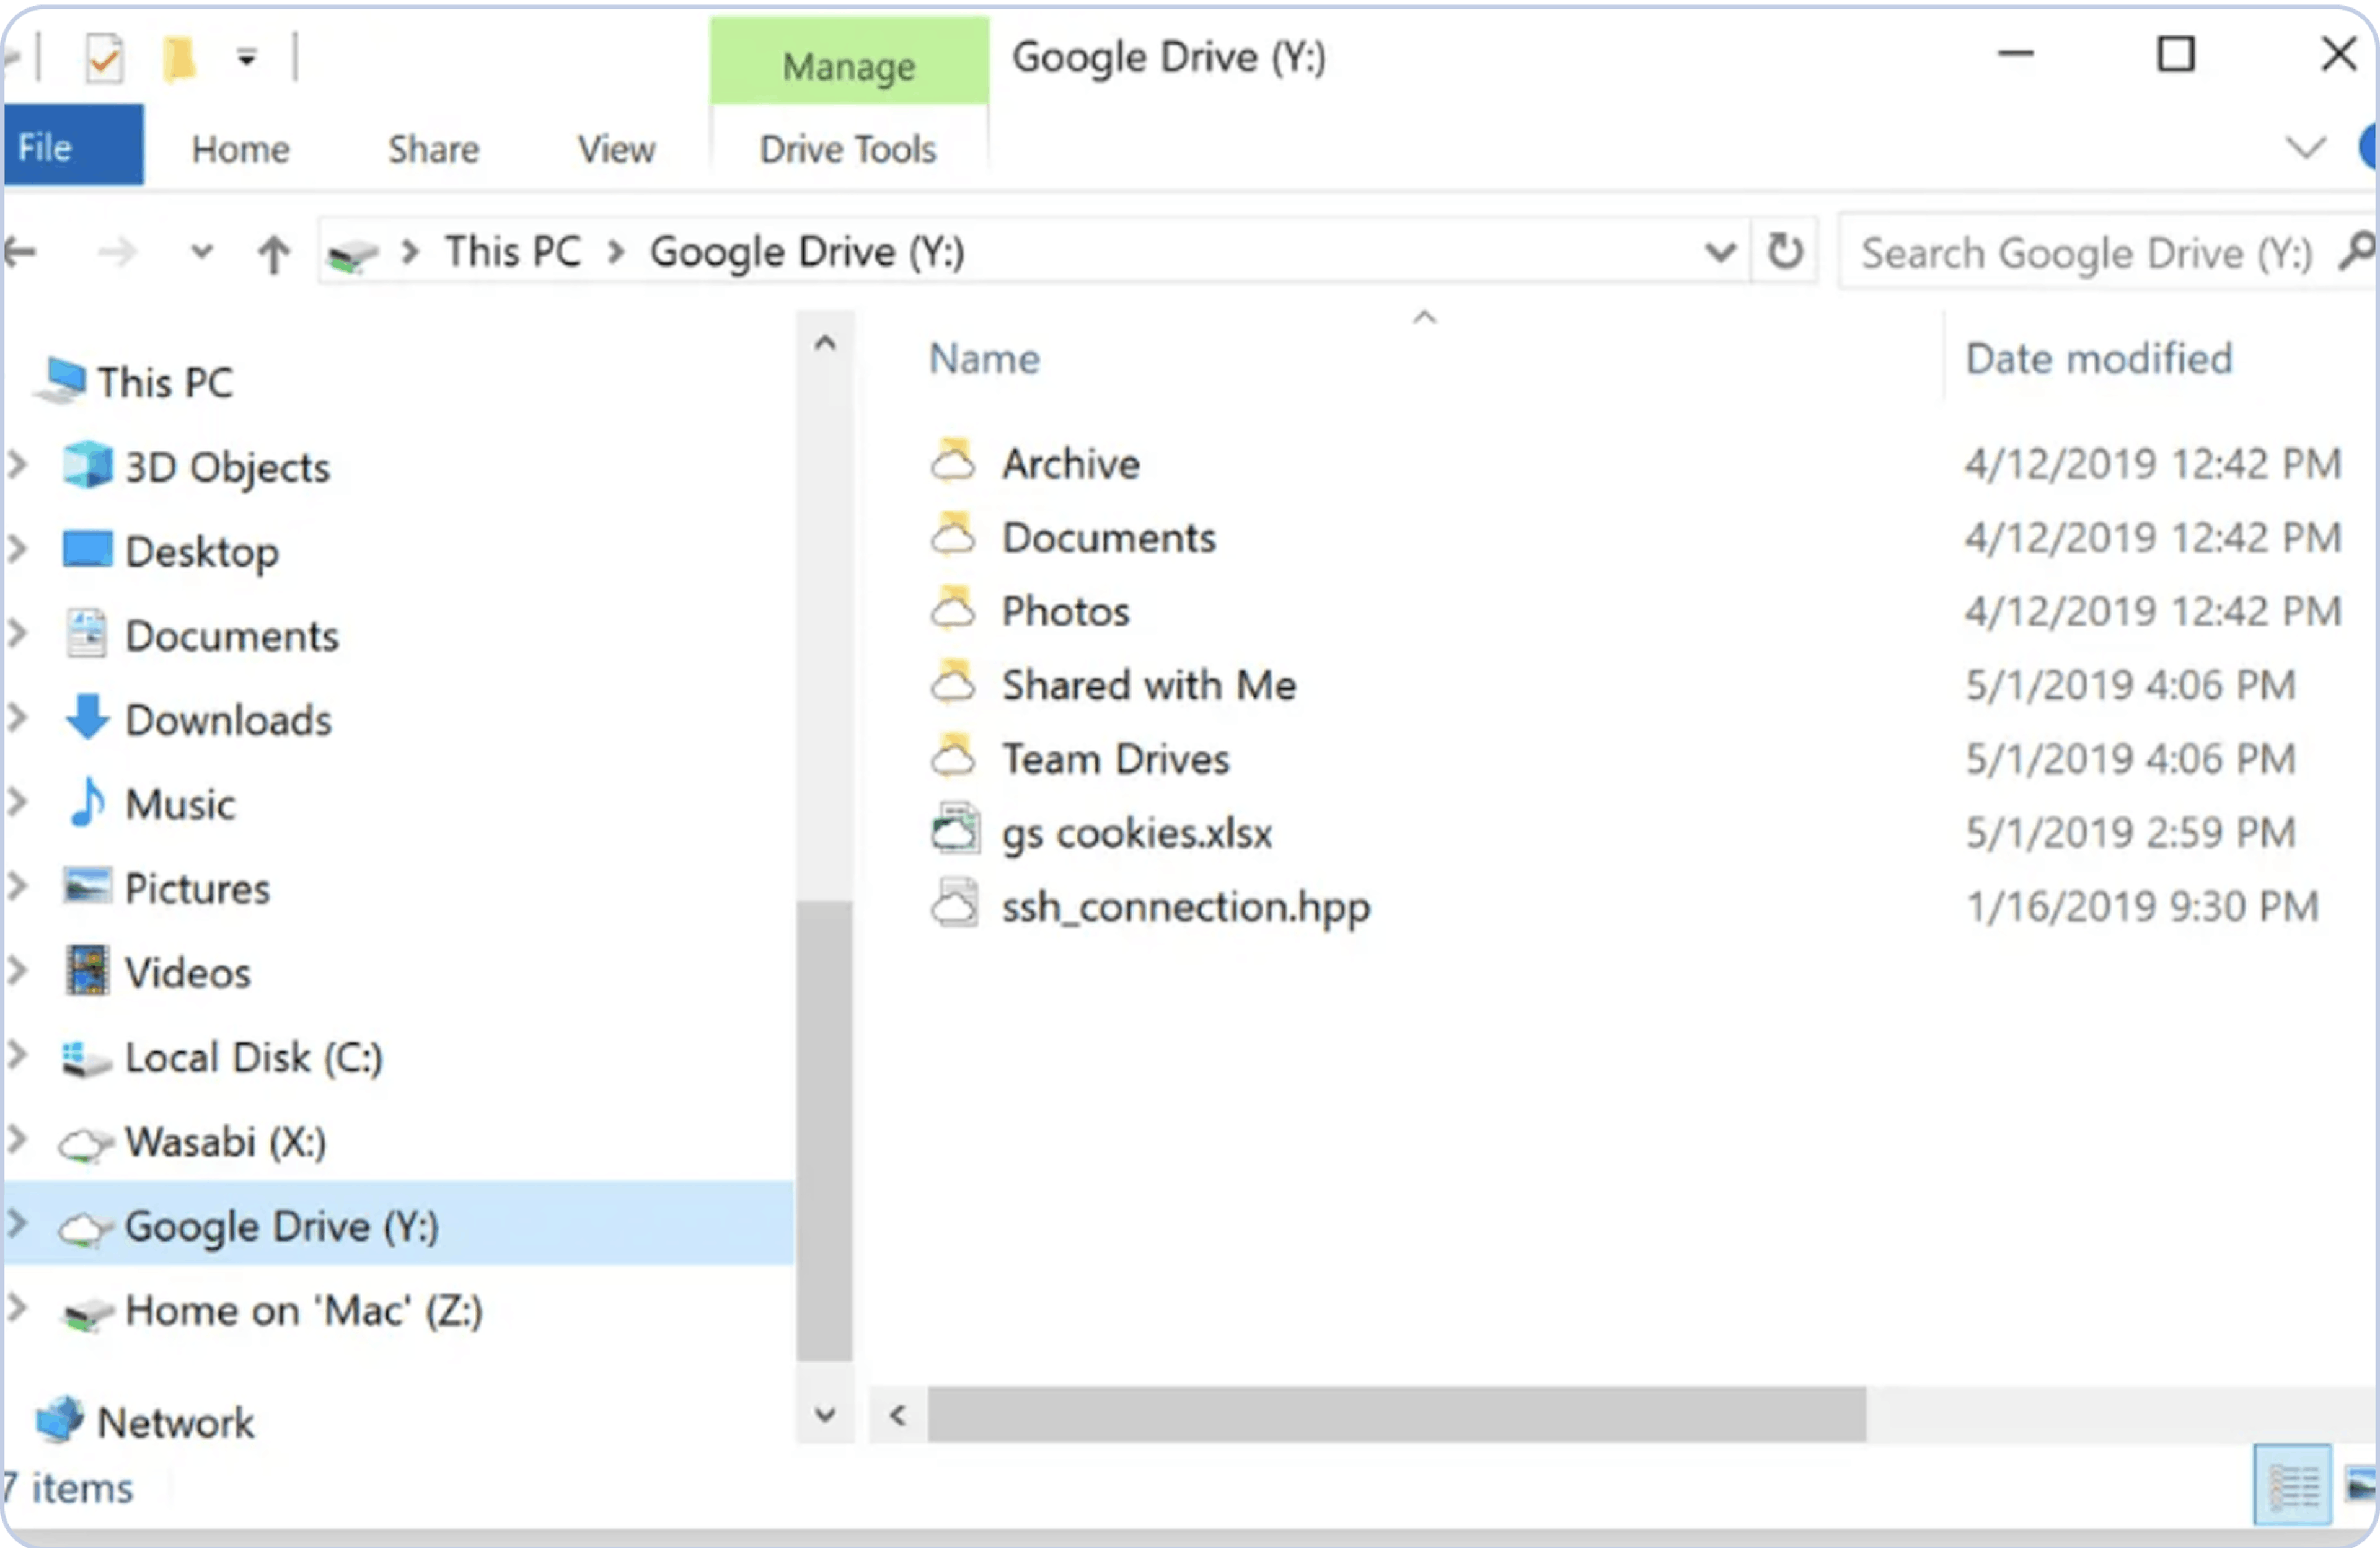Select the Documents folder in file list
The image size is (2380, 1548).
click(x=1108, y=538)
